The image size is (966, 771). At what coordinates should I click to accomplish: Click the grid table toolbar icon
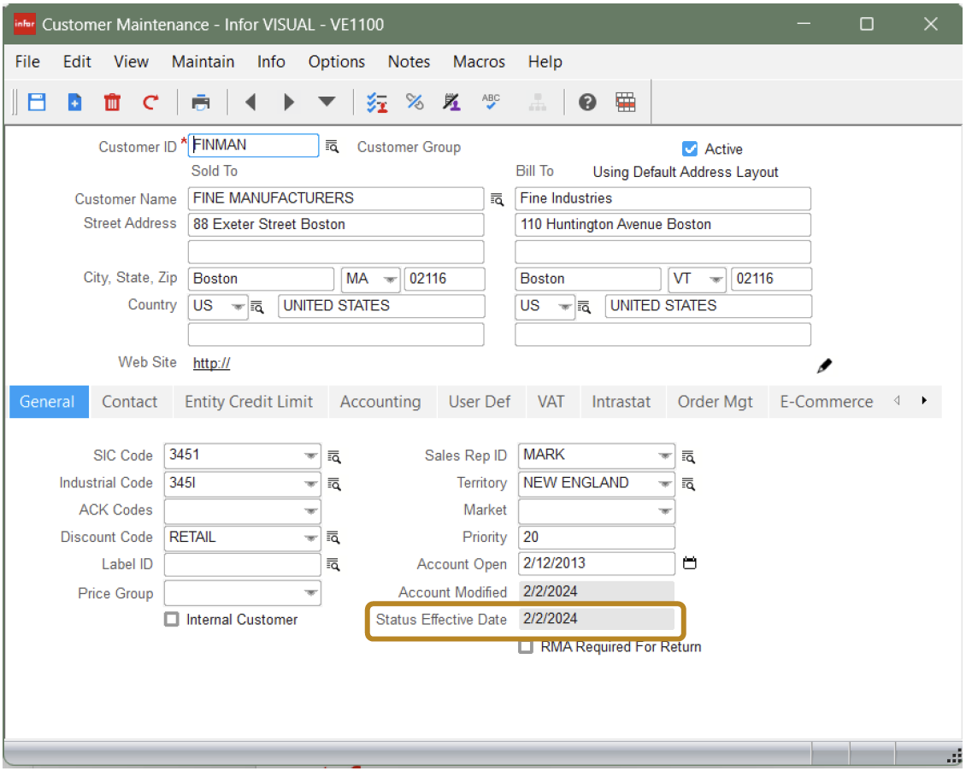[x=625, y=102]
